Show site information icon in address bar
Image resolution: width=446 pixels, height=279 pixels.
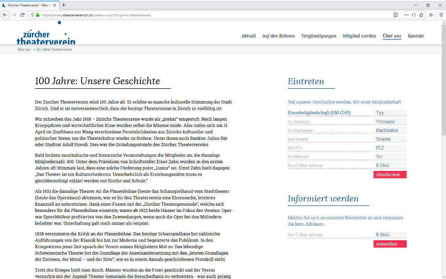[x=32, y=15]
